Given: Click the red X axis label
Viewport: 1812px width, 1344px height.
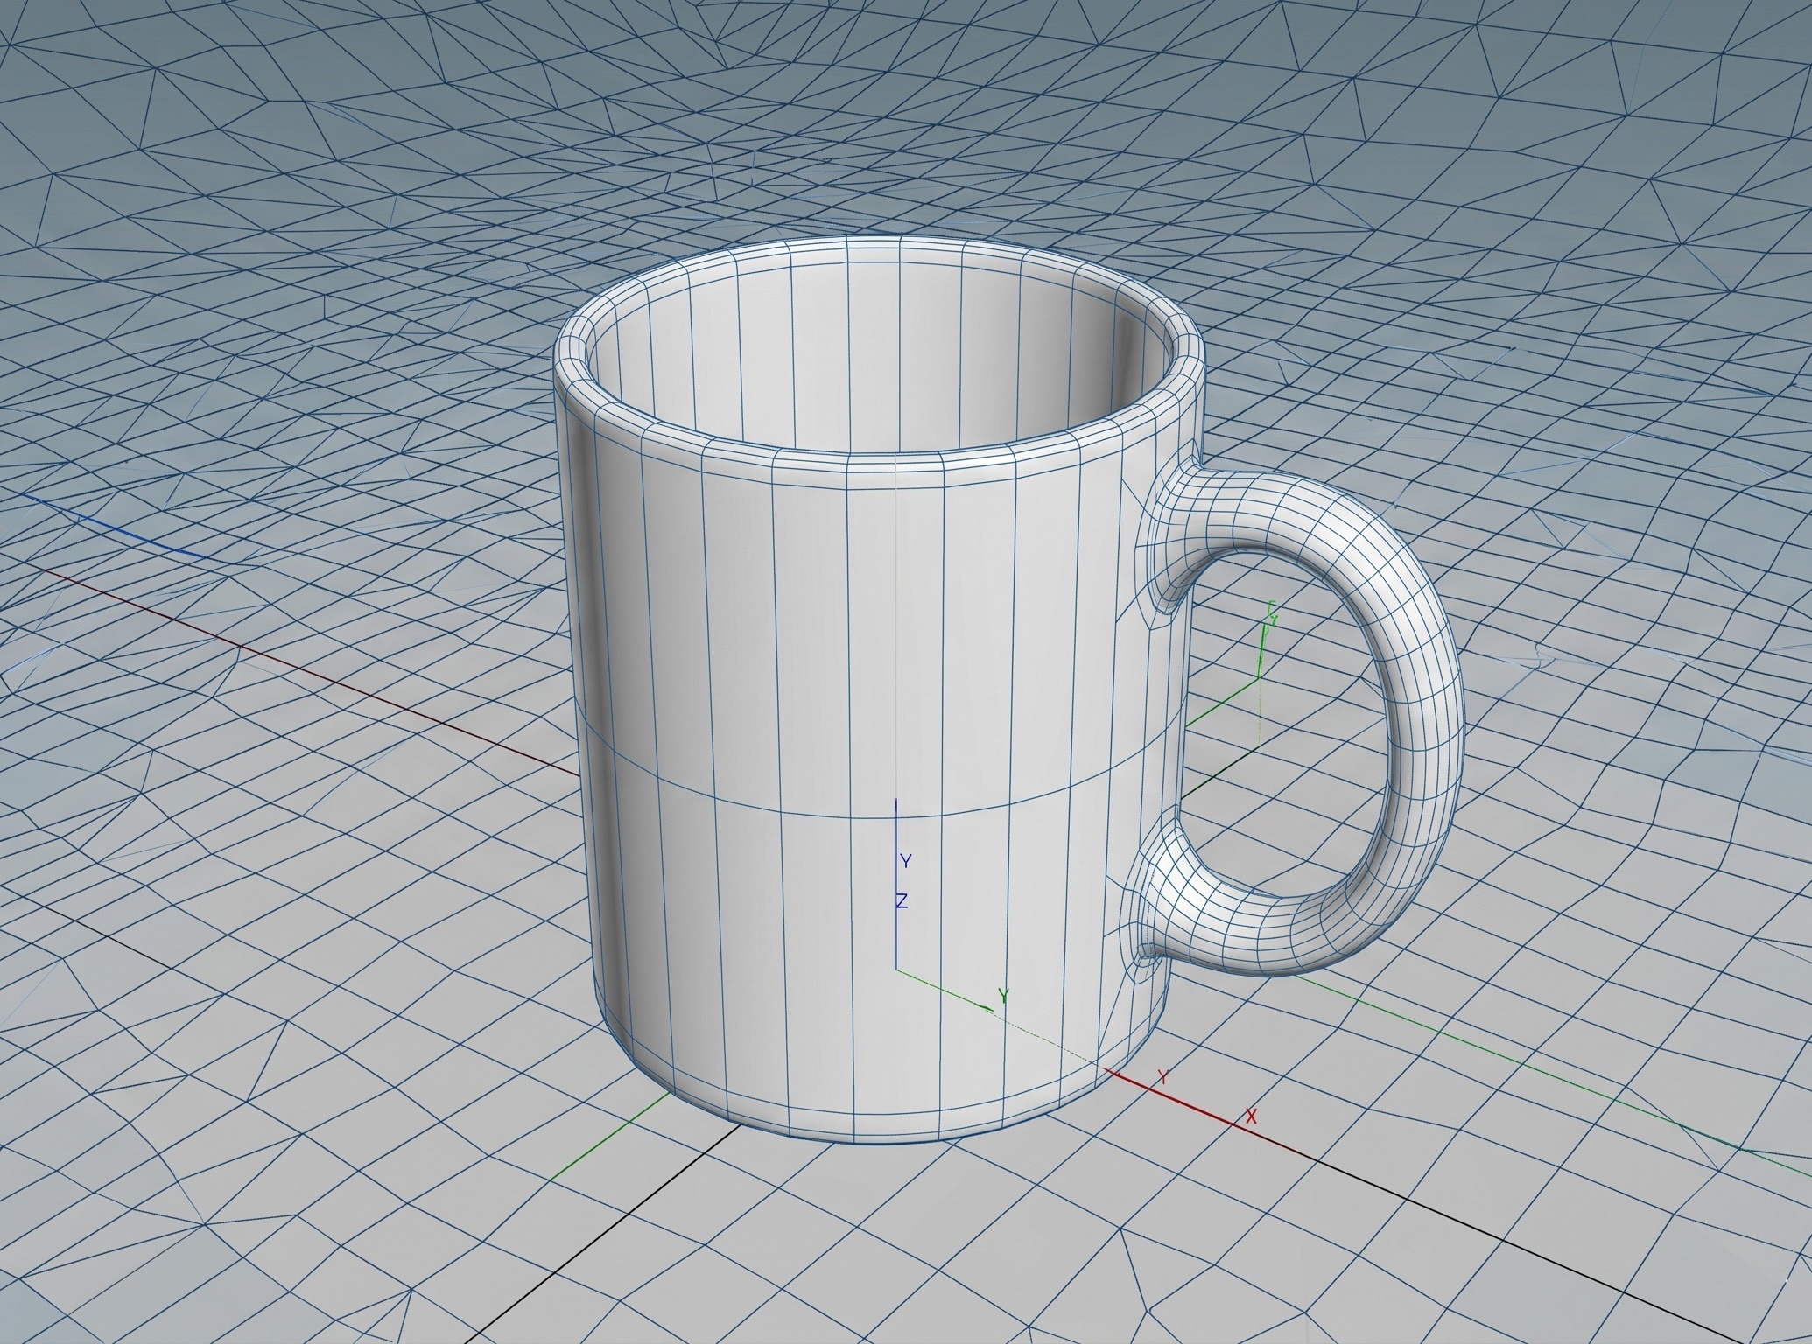Looking at the screenshot, I should (x=1252, y=1116).
